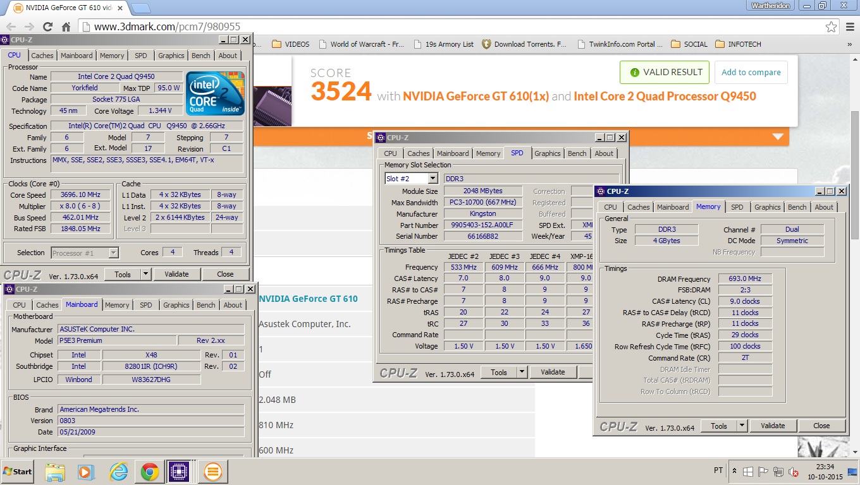This screenshot has height=485, width=860.
Task: Open Windows Explorer from the taskbar
Action: [55, 472]
